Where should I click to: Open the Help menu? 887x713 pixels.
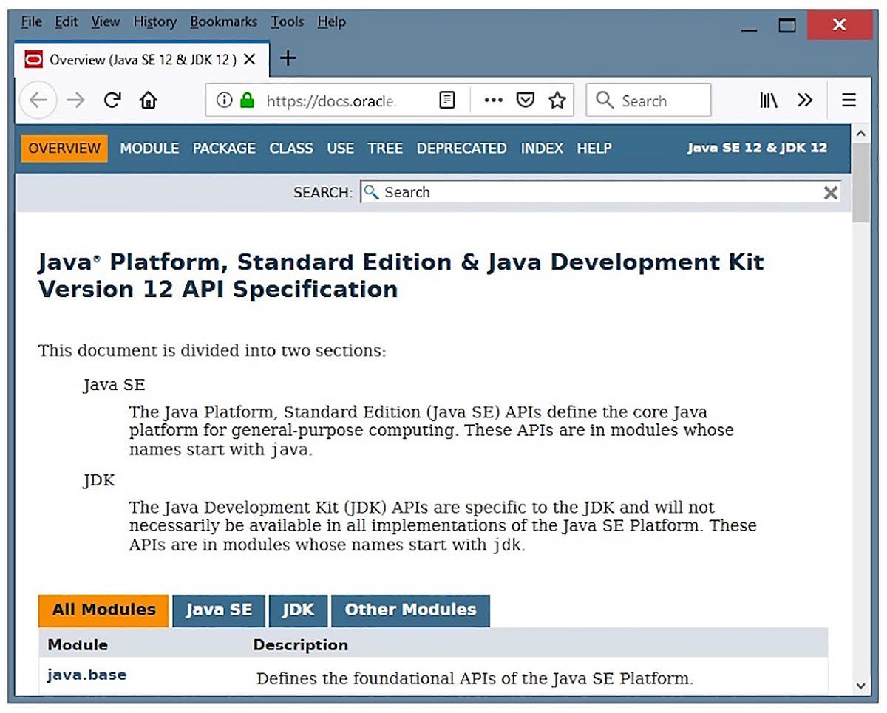pyautogui.click(x=331, y=22)
